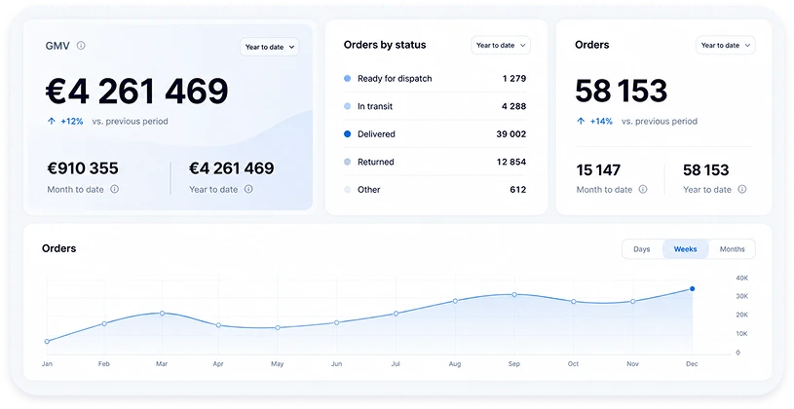Click the +12% change figure
Viewport: 794px width, 409px height.
click(x=72, y=121)
